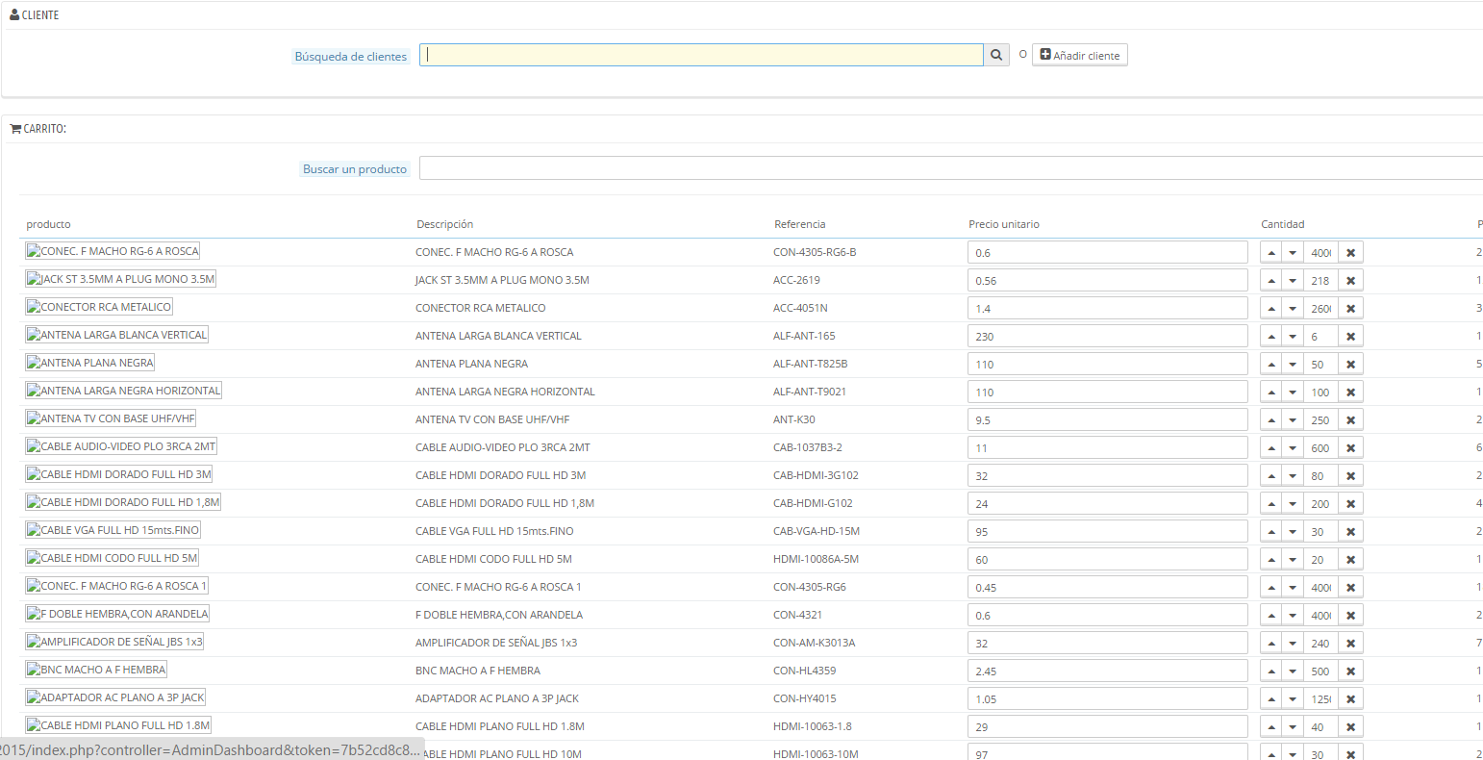The image size is (1483, 760).
Task: Delete CABLE VGA FULL HD 15mts.FINO row
Action: 1350,532
